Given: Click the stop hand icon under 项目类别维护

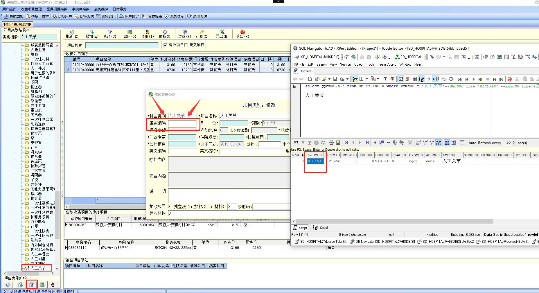Looking at the screenshot, I should click(53, 285).
